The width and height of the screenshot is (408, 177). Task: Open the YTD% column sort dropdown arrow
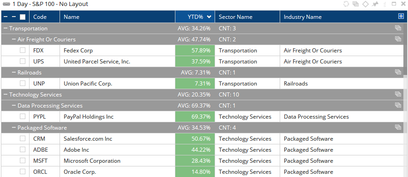[209, 17]
